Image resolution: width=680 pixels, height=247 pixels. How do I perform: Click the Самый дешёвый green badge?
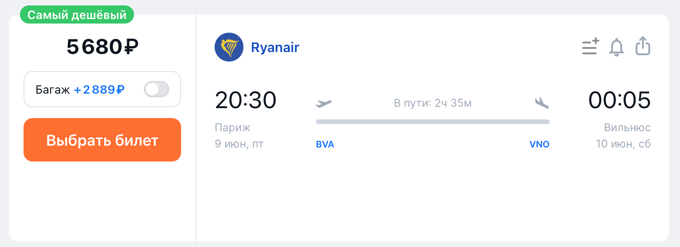coord(77,15)
